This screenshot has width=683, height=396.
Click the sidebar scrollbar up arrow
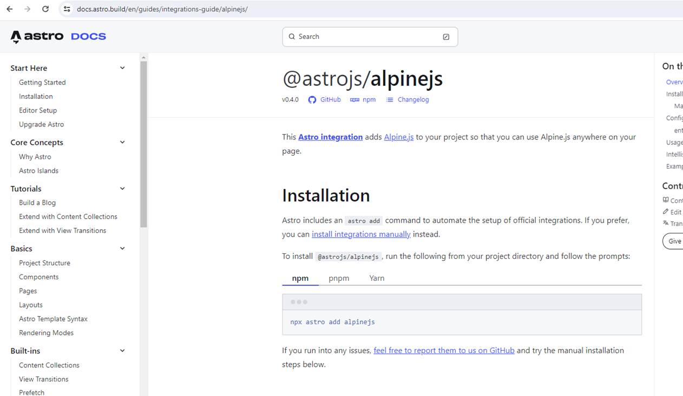[143, 57]
